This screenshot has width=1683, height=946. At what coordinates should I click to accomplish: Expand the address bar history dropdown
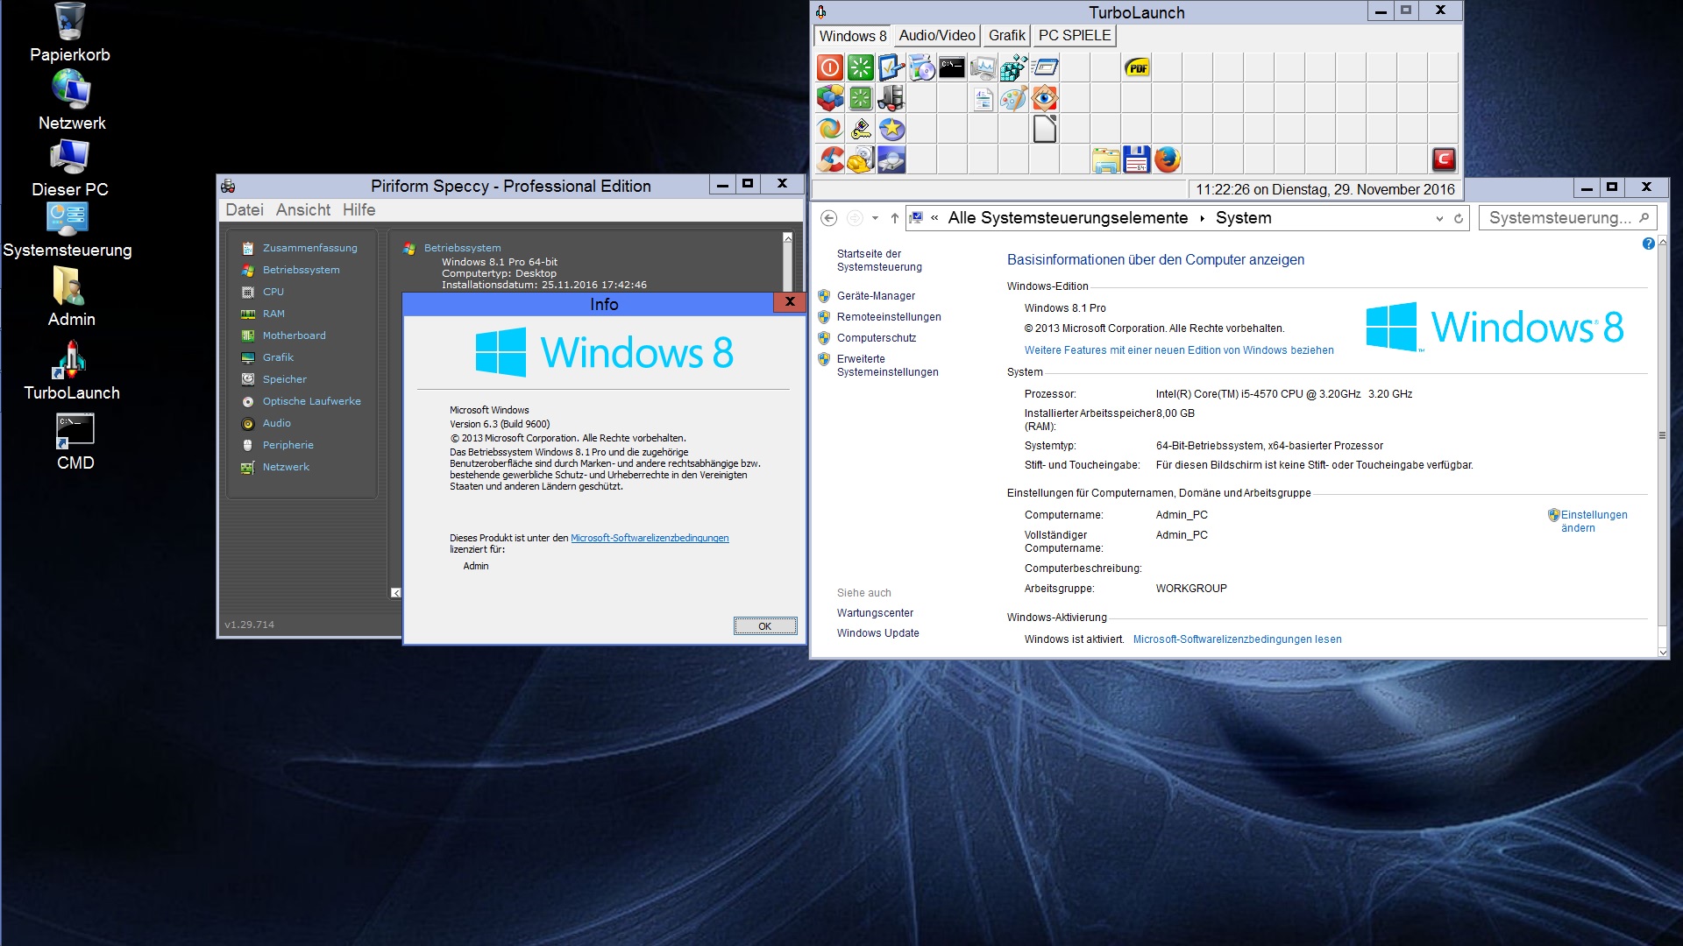tap(1439, 219)
